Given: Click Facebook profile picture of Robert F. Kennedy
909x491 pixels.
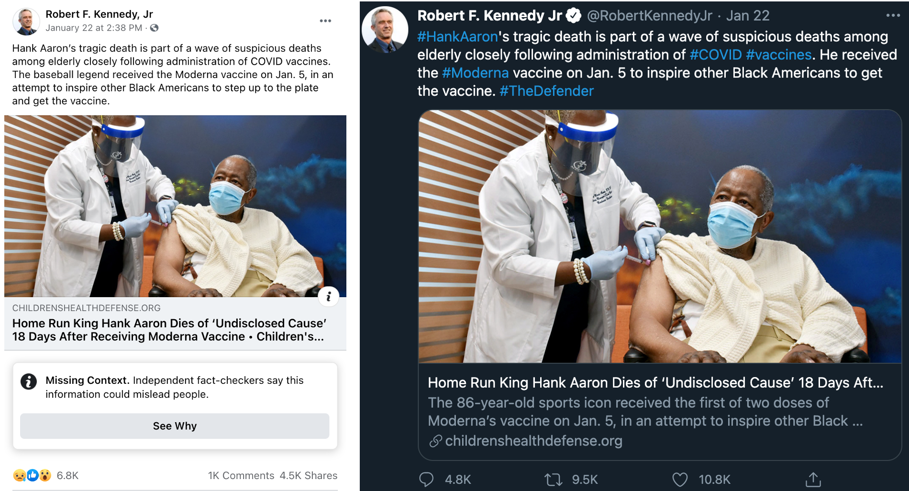Looking at the screenshot, I should click(x=26, y=21).
